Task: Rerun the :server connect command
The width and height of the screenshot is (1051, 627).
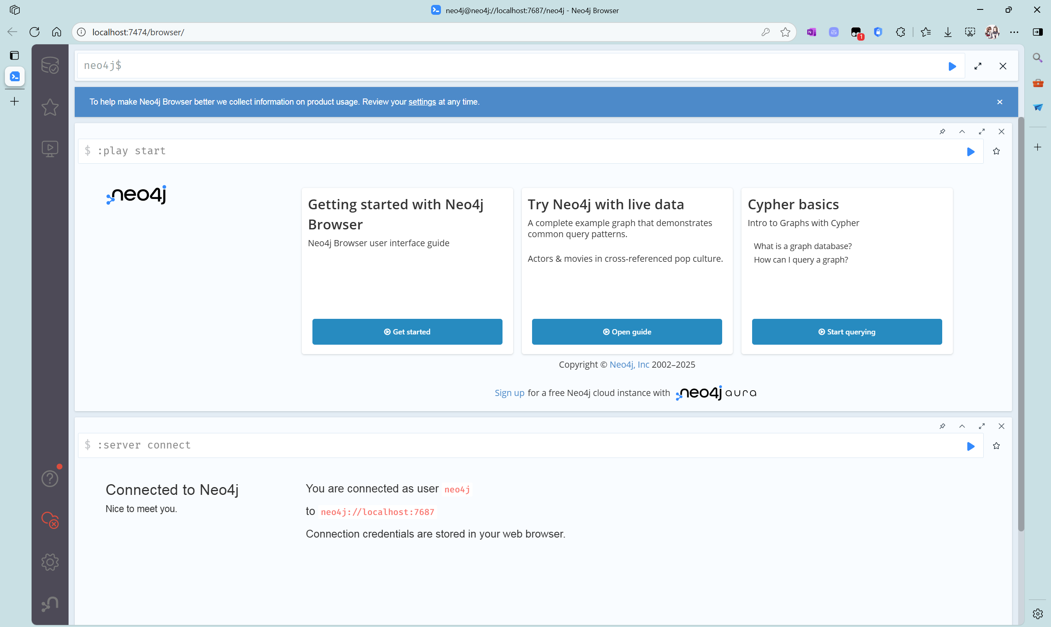Action: [971, 446]
